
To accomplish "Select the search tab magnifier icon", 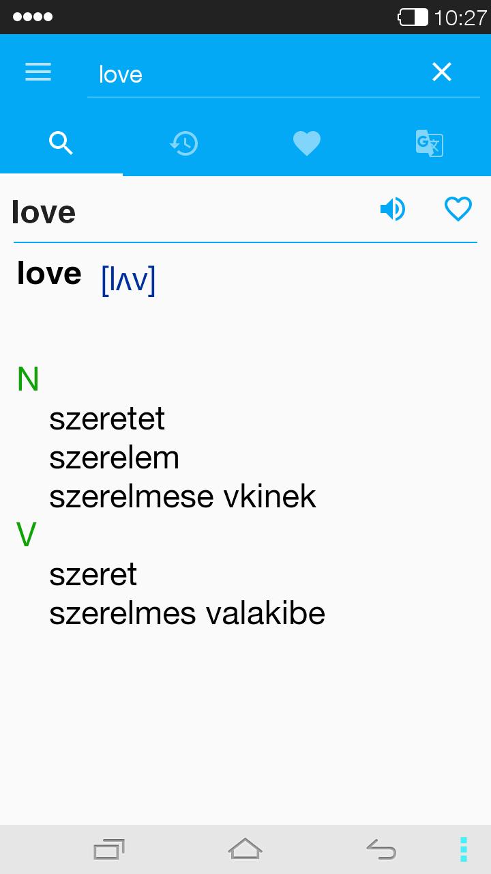I will pyautogui.click(x=61, y=143).
